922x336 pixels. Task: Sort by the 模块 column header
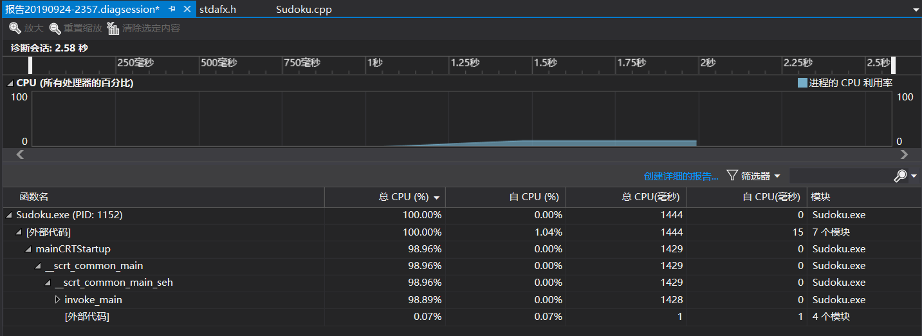pyautogui.click(x=864, y=197)
